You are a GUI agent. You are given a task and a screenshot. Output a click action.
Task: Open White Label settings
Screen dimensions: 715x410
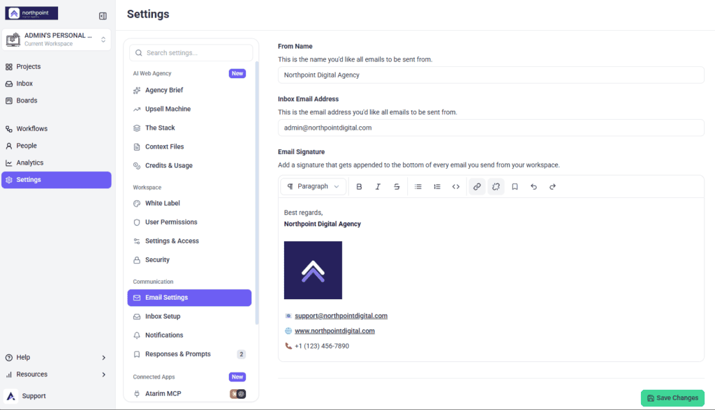189,203
